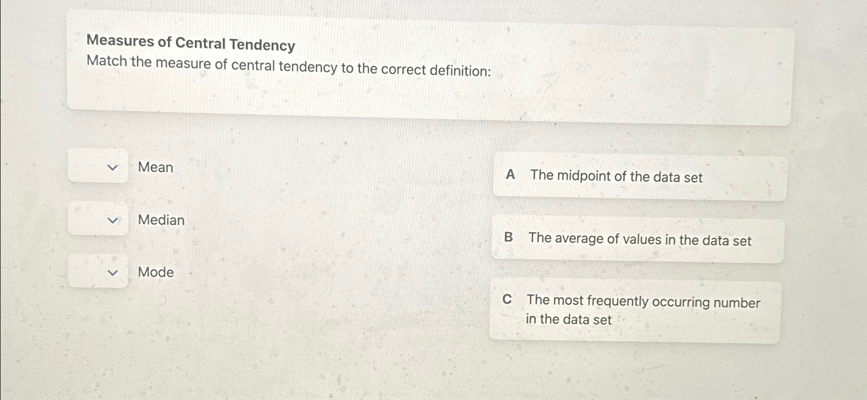
Task: Open the Median answer dropdown
Action: click(x=98, y=220)
